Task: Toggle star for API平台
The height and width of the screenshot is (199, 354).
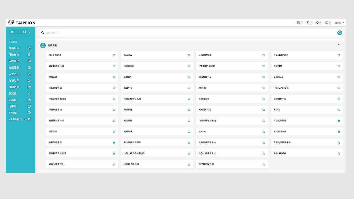Action: pos(264,88)
